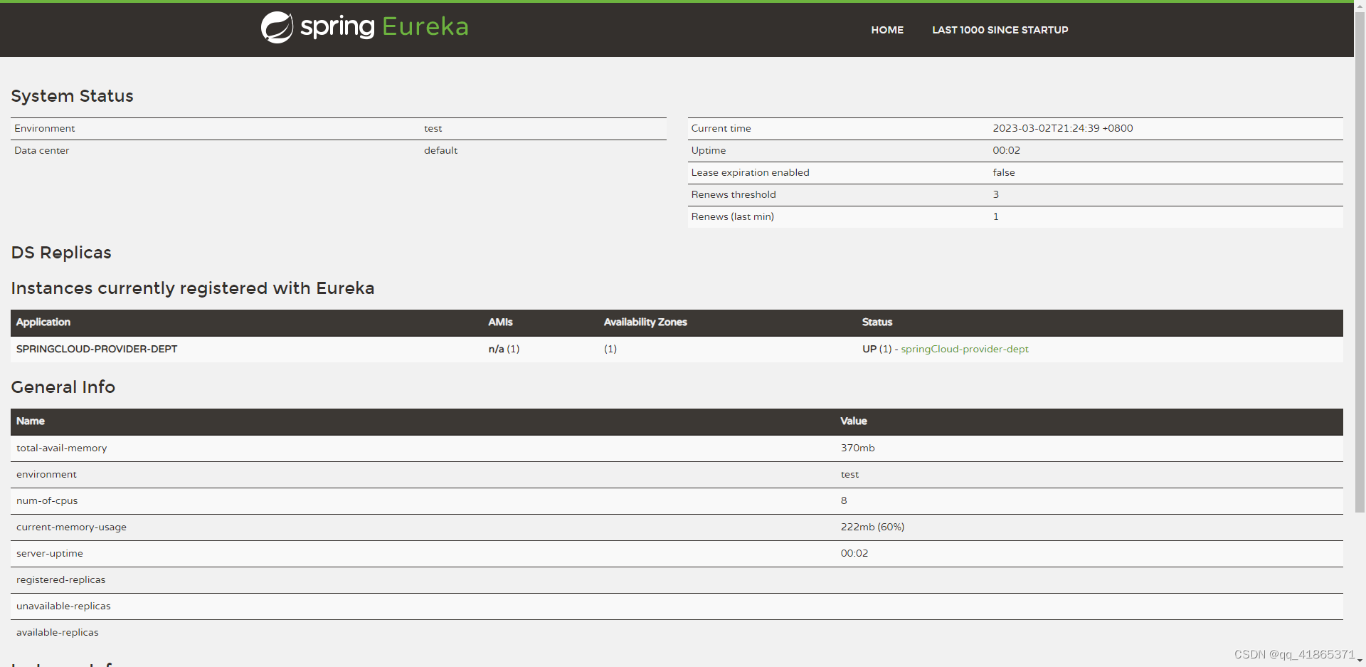
Task: Open the HOME navigation link
Action: click(x=887, y=30)
